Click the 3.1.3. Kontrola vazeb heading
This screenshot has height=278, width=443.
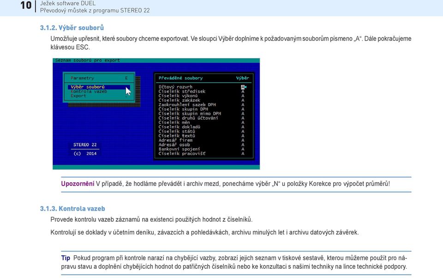pyautogui.click(x=72, y=209)
